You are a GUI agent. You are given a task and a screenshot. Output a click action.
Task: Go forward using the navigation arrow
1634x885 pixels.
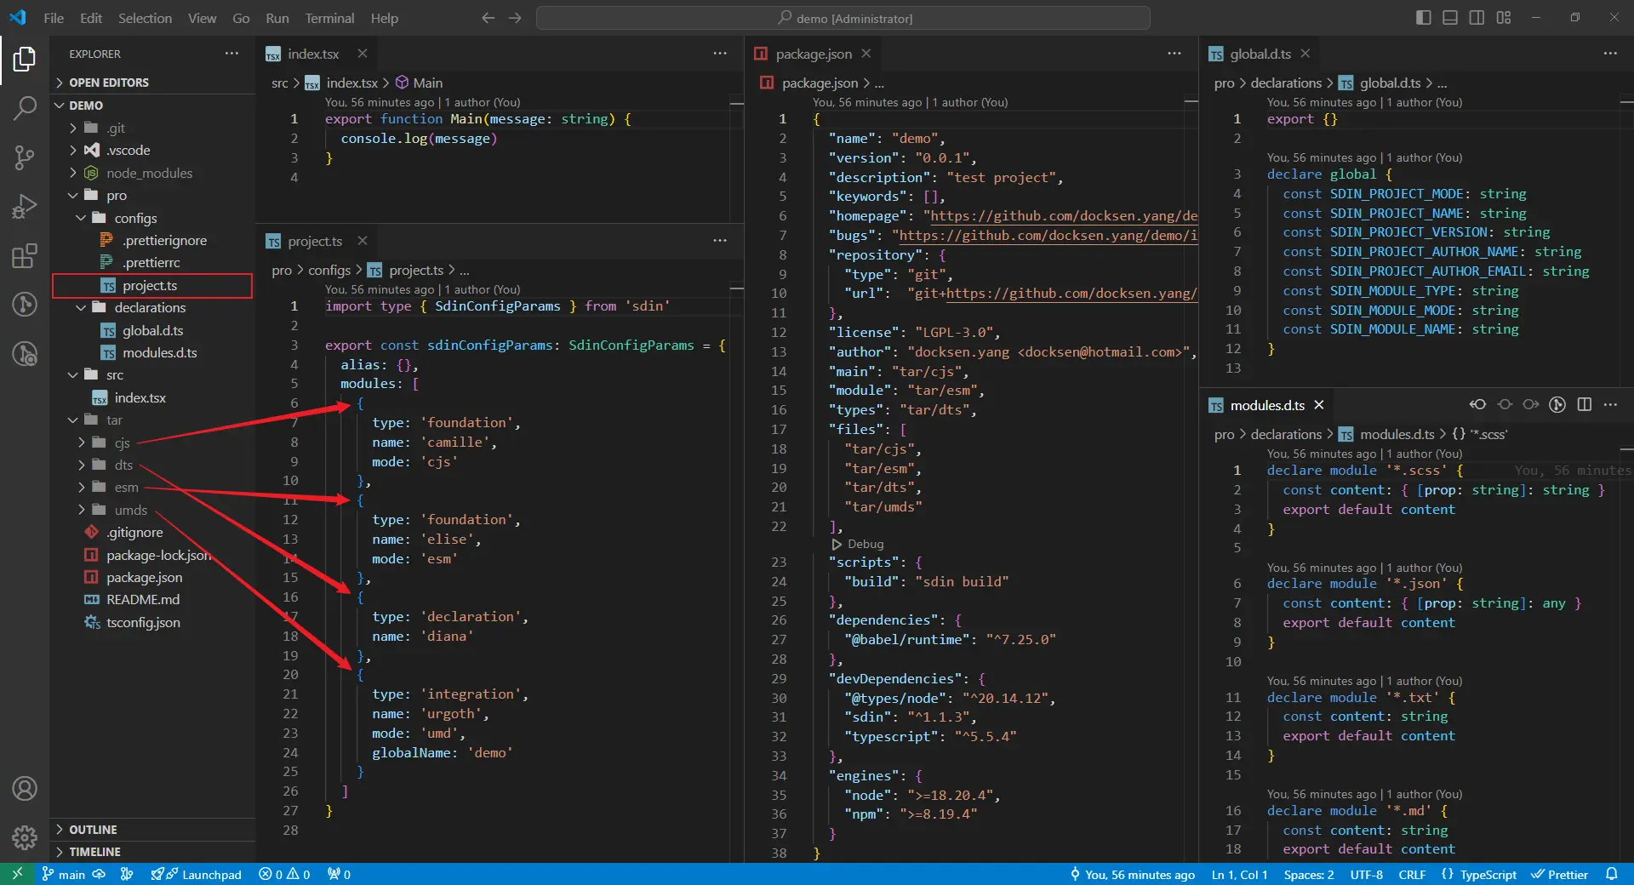click(515, 18)
